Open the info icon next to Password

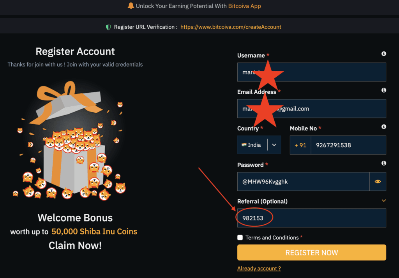383,163
